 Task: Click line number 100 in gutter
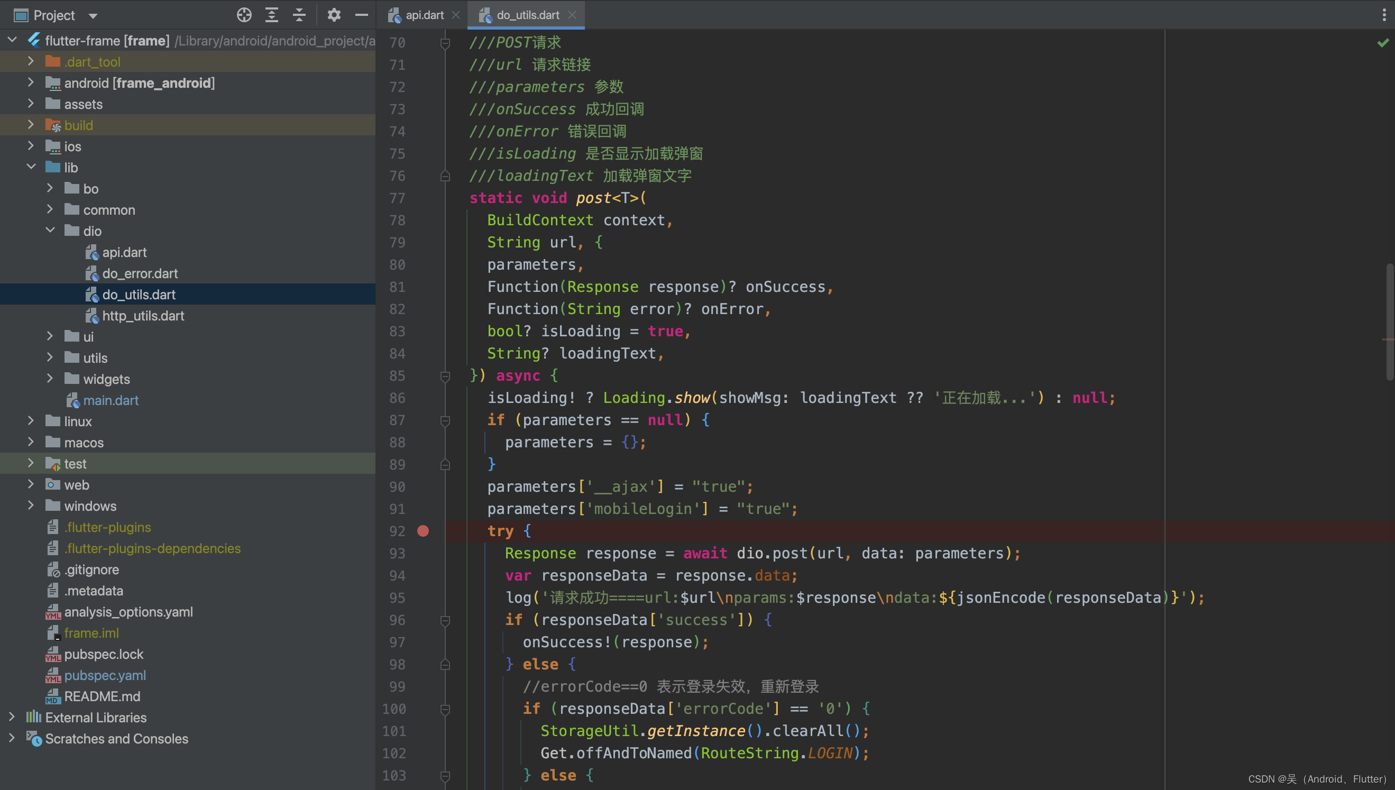(x=394, y=709)
